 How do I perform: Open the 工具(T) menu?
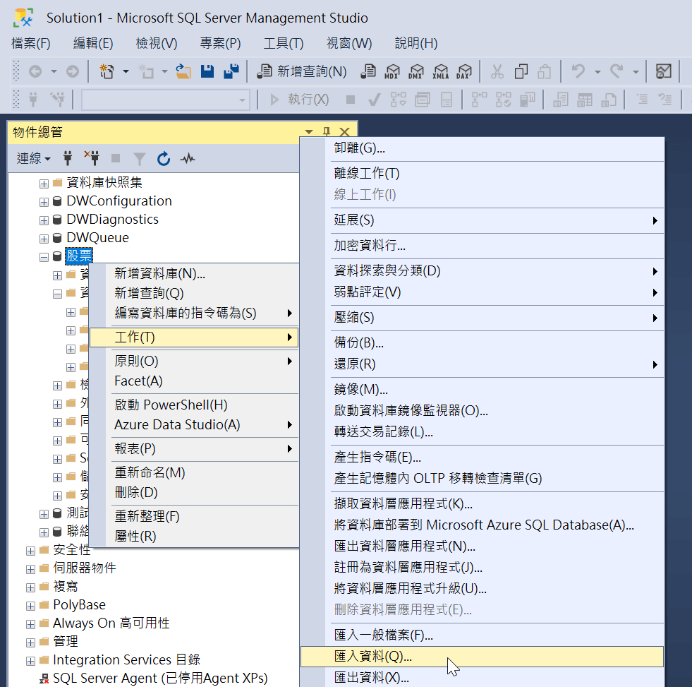pos(284,43)
